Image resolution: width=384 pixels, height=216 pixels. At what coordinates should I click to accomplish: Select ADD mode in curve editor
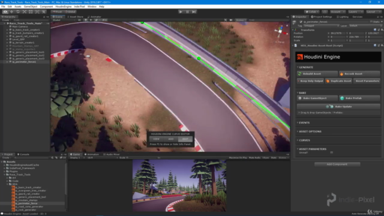point(170,139)
